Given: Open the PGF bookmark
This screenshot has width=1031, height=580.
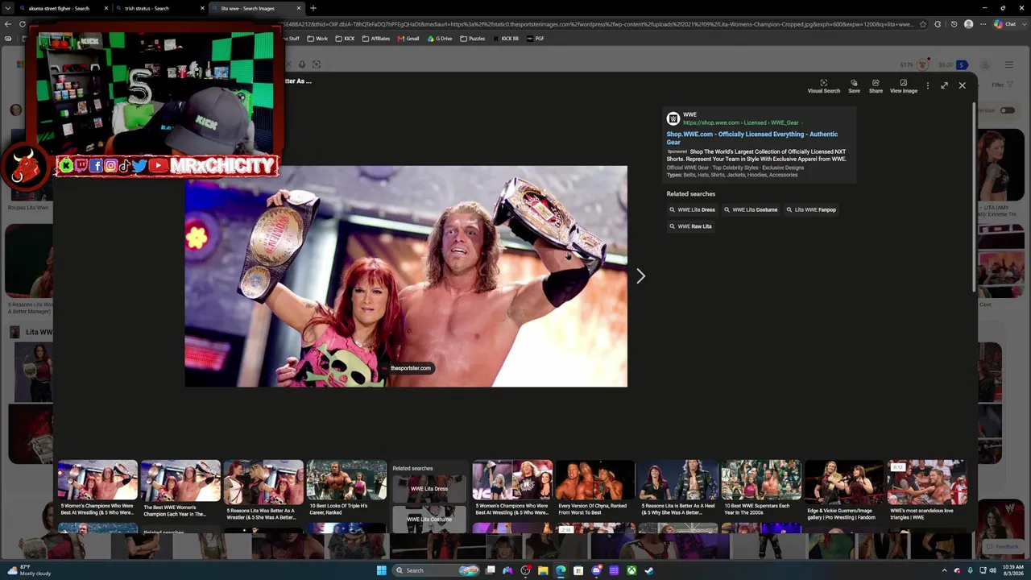Looking at the screenshot, I should pos(536,39).
